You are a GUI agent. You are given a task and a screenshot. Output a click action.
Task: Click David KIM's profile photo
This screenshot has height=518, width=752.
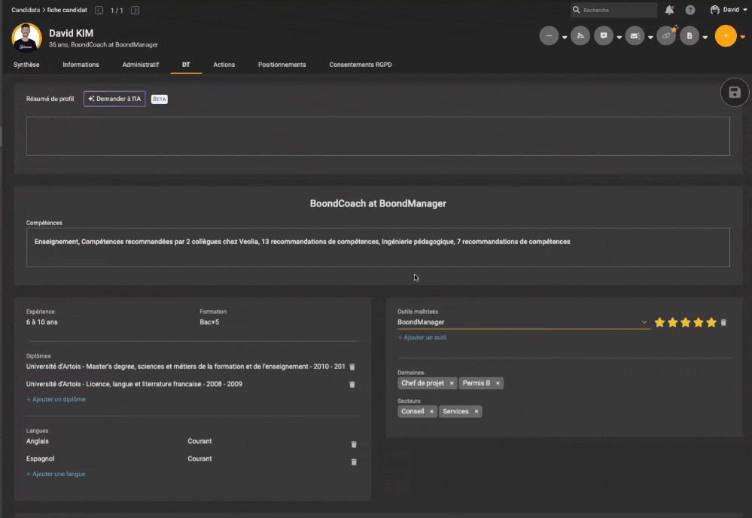[27, 38]
